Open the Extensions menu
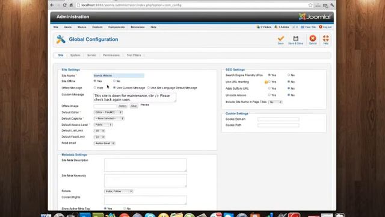This screenshot has width=385, height=217. pos(138,27)
